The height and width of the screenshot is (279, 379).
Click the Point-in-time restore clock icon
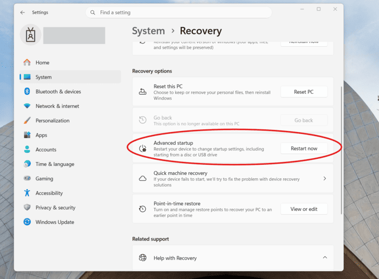[142, 209]
